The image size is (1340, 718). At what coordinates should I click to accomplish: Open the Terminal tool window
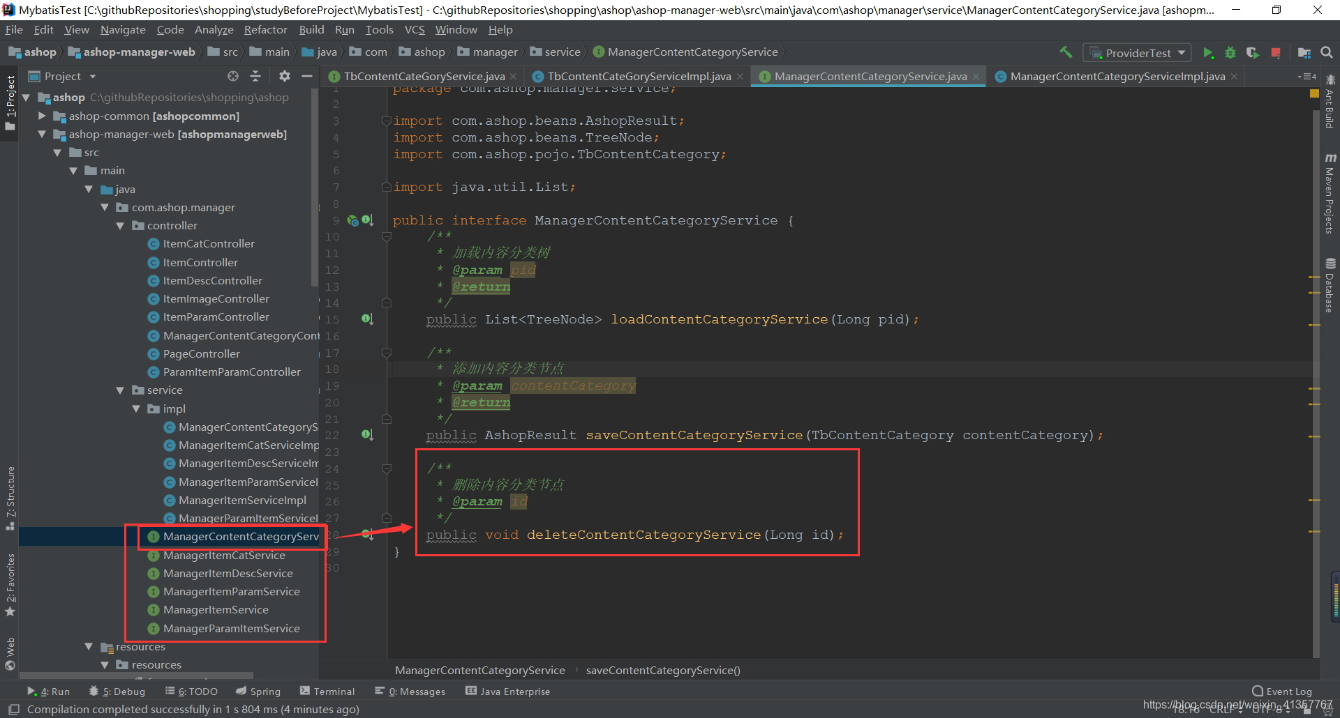327,692
